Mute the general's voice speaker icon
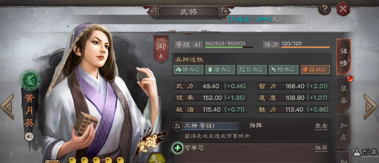The height and width of the screenshot is (163, 379). [29, 137]
